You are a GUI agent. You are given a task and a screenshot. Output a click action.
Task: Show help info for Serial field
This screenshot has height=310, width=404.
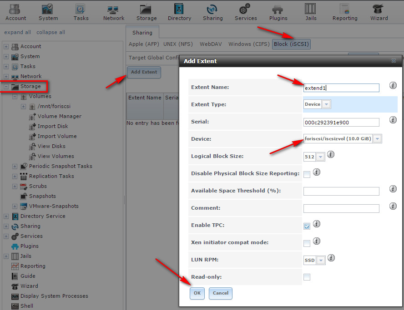tap(393, 120)
